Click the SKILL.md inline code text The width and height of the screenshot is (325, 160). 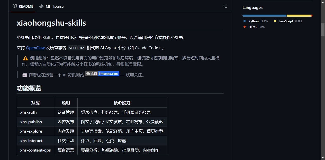click(x=77, y=48)
